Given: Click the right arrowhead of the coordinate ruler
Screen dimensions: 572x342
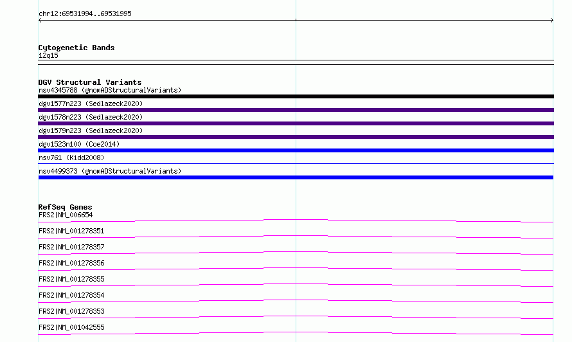Looking at the screenshot, I should tap(552, 21).
